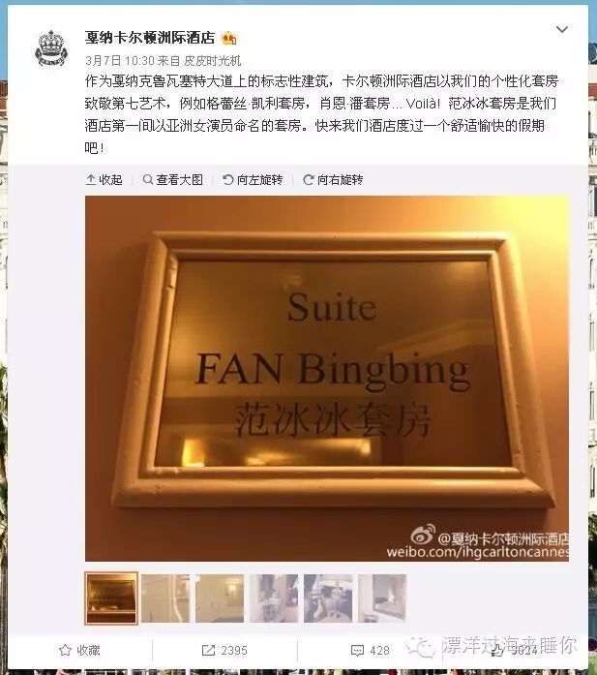The image size is (597, 675).
Task: Open the 3月7日 10:30 timestamp link
Action: pyautogui.click(x=119, y=61)
